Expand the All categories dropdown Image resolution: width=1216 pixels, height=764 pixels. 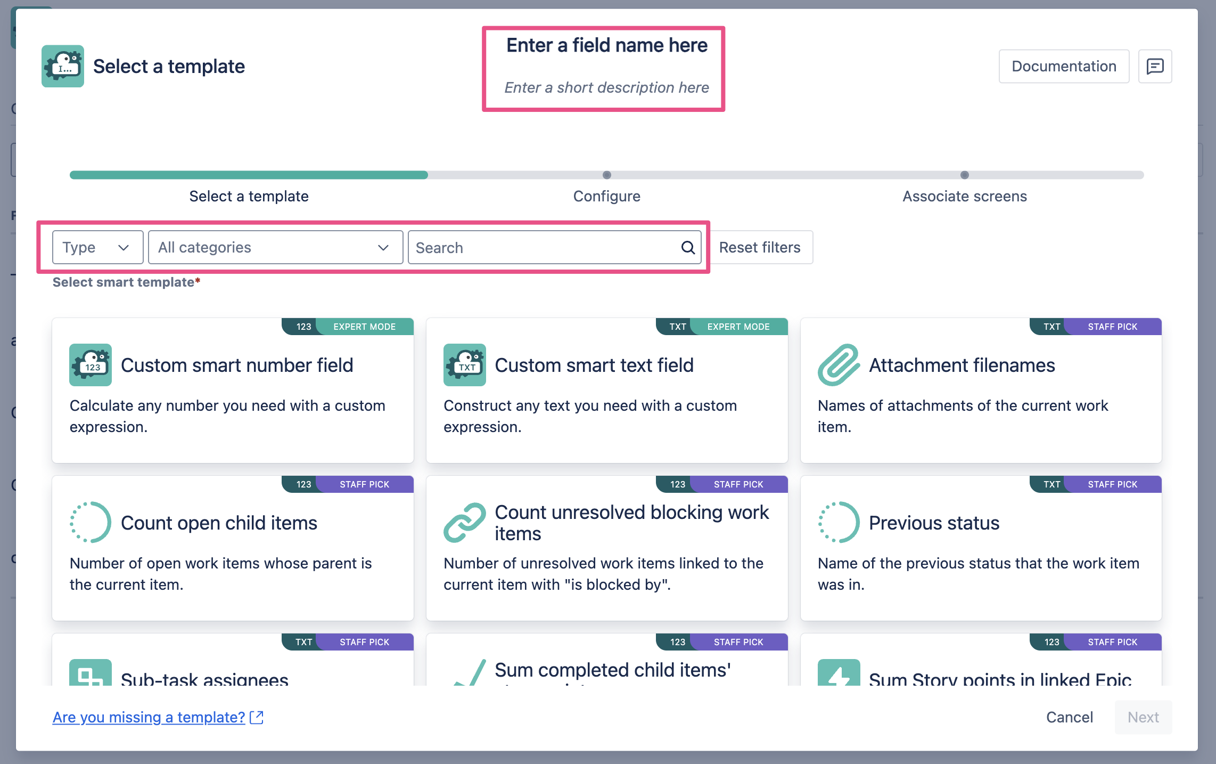[275, 247]
